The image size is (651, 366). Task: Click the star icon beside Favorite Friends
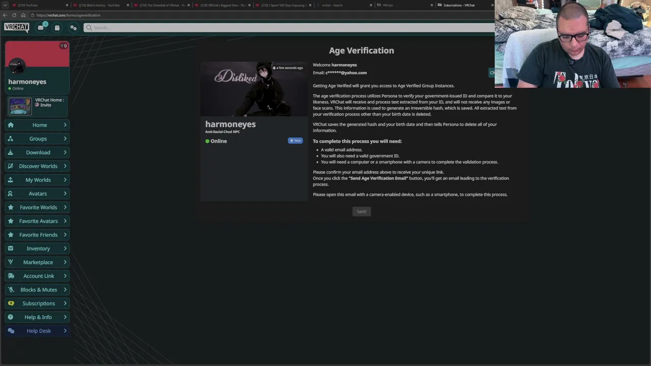11,235
